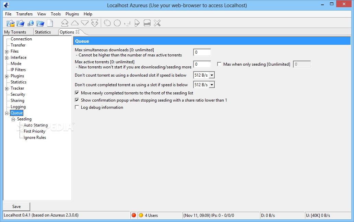354x222 pixels.
Task: Close the Options tab via its X
Action: click(78, 32)
